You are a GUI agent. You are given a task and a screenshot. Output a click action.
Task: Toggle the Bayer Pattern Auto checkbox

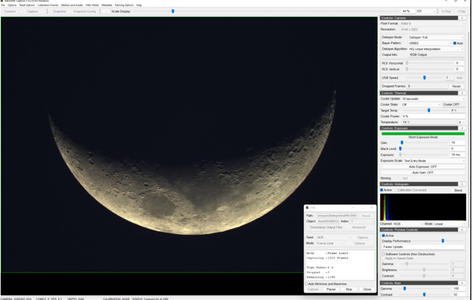454,43
